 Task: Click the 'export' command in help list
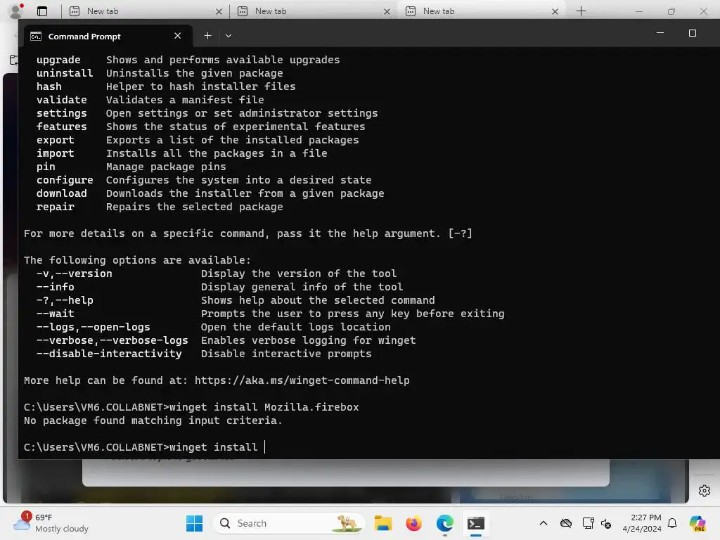pyautogui.click(x=55, y=141)
